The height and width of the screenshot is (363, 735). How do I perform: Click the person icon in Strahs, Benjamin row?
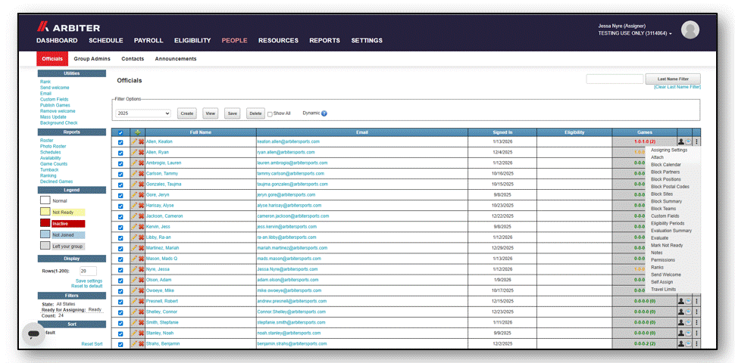point(680,344)
